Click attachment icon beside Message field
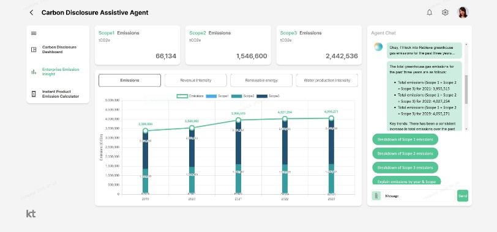The width and height of the screenshot is (497, 232). click(376, 196)
